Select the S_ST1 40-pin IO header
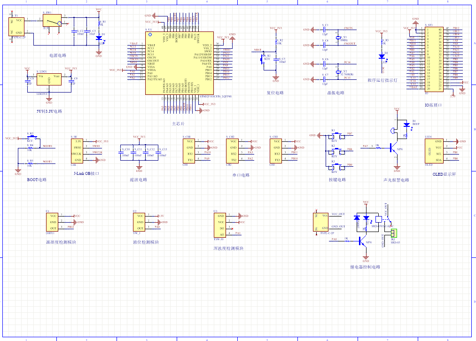 tap(434, 59)
